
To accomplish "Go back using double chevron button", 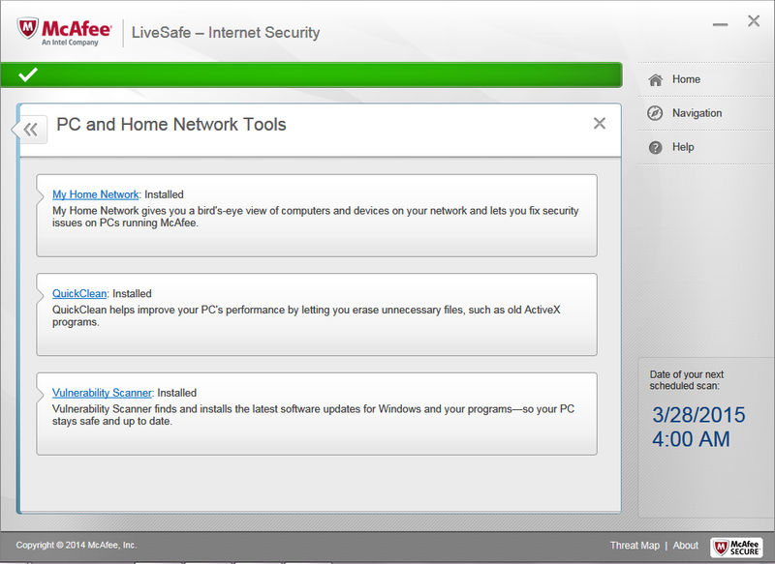I will (x=31, y=130).
